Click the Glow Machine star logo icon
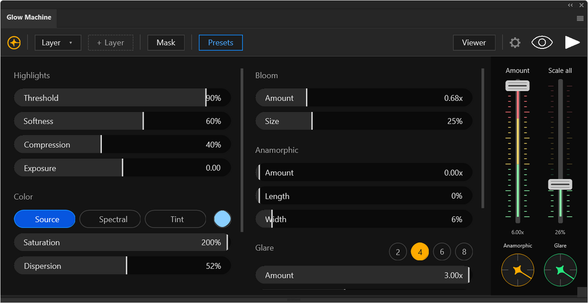Screen dimensions: 588x303 click(14, 43)
